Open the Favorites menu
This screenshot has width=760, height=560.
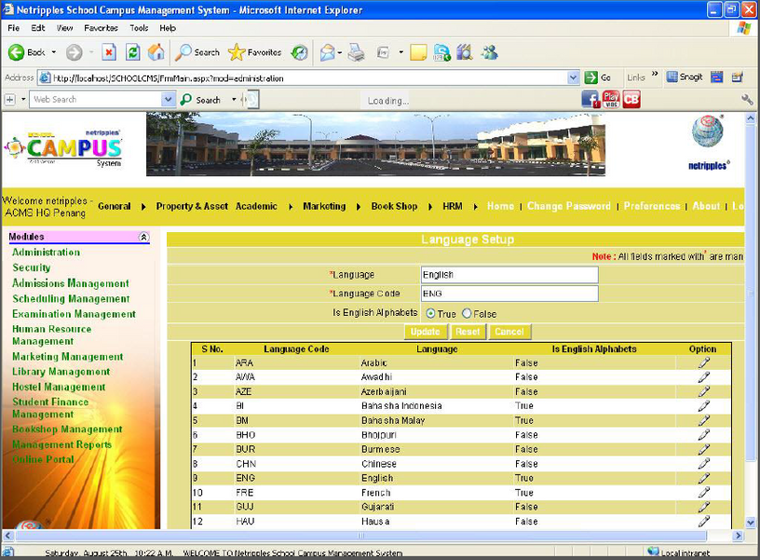coord(101,28)
